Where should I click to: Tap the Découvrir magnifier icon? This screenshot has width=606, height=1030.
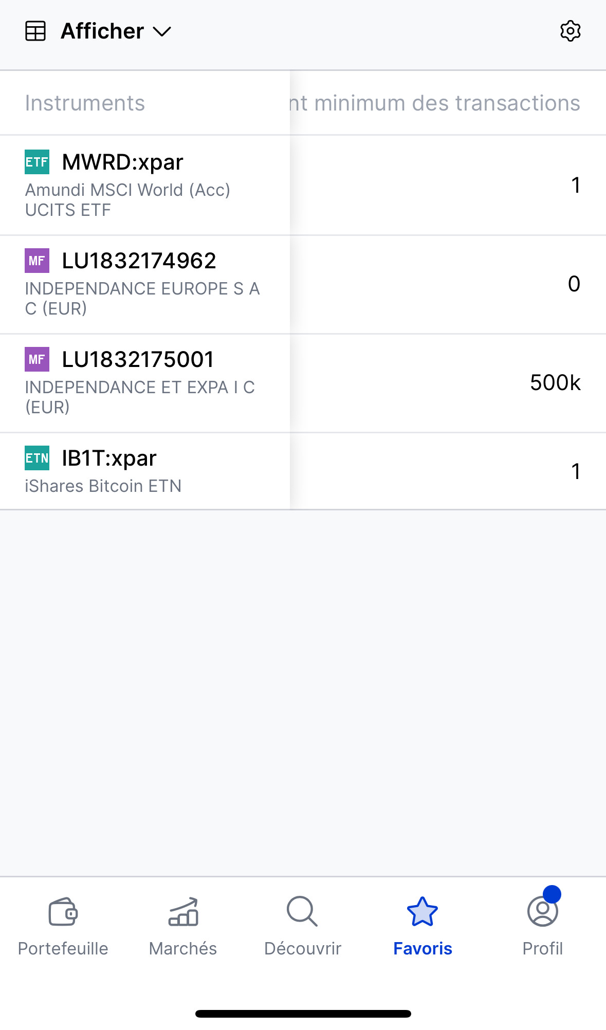(302, 911)
